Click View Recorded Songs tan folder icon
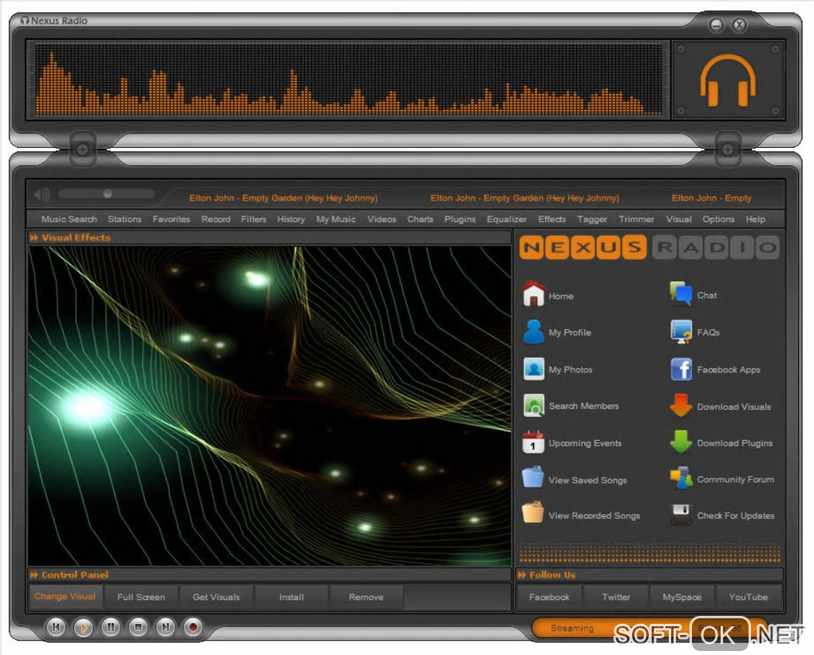The image size is (814, 655). click(x=533, y=513)
